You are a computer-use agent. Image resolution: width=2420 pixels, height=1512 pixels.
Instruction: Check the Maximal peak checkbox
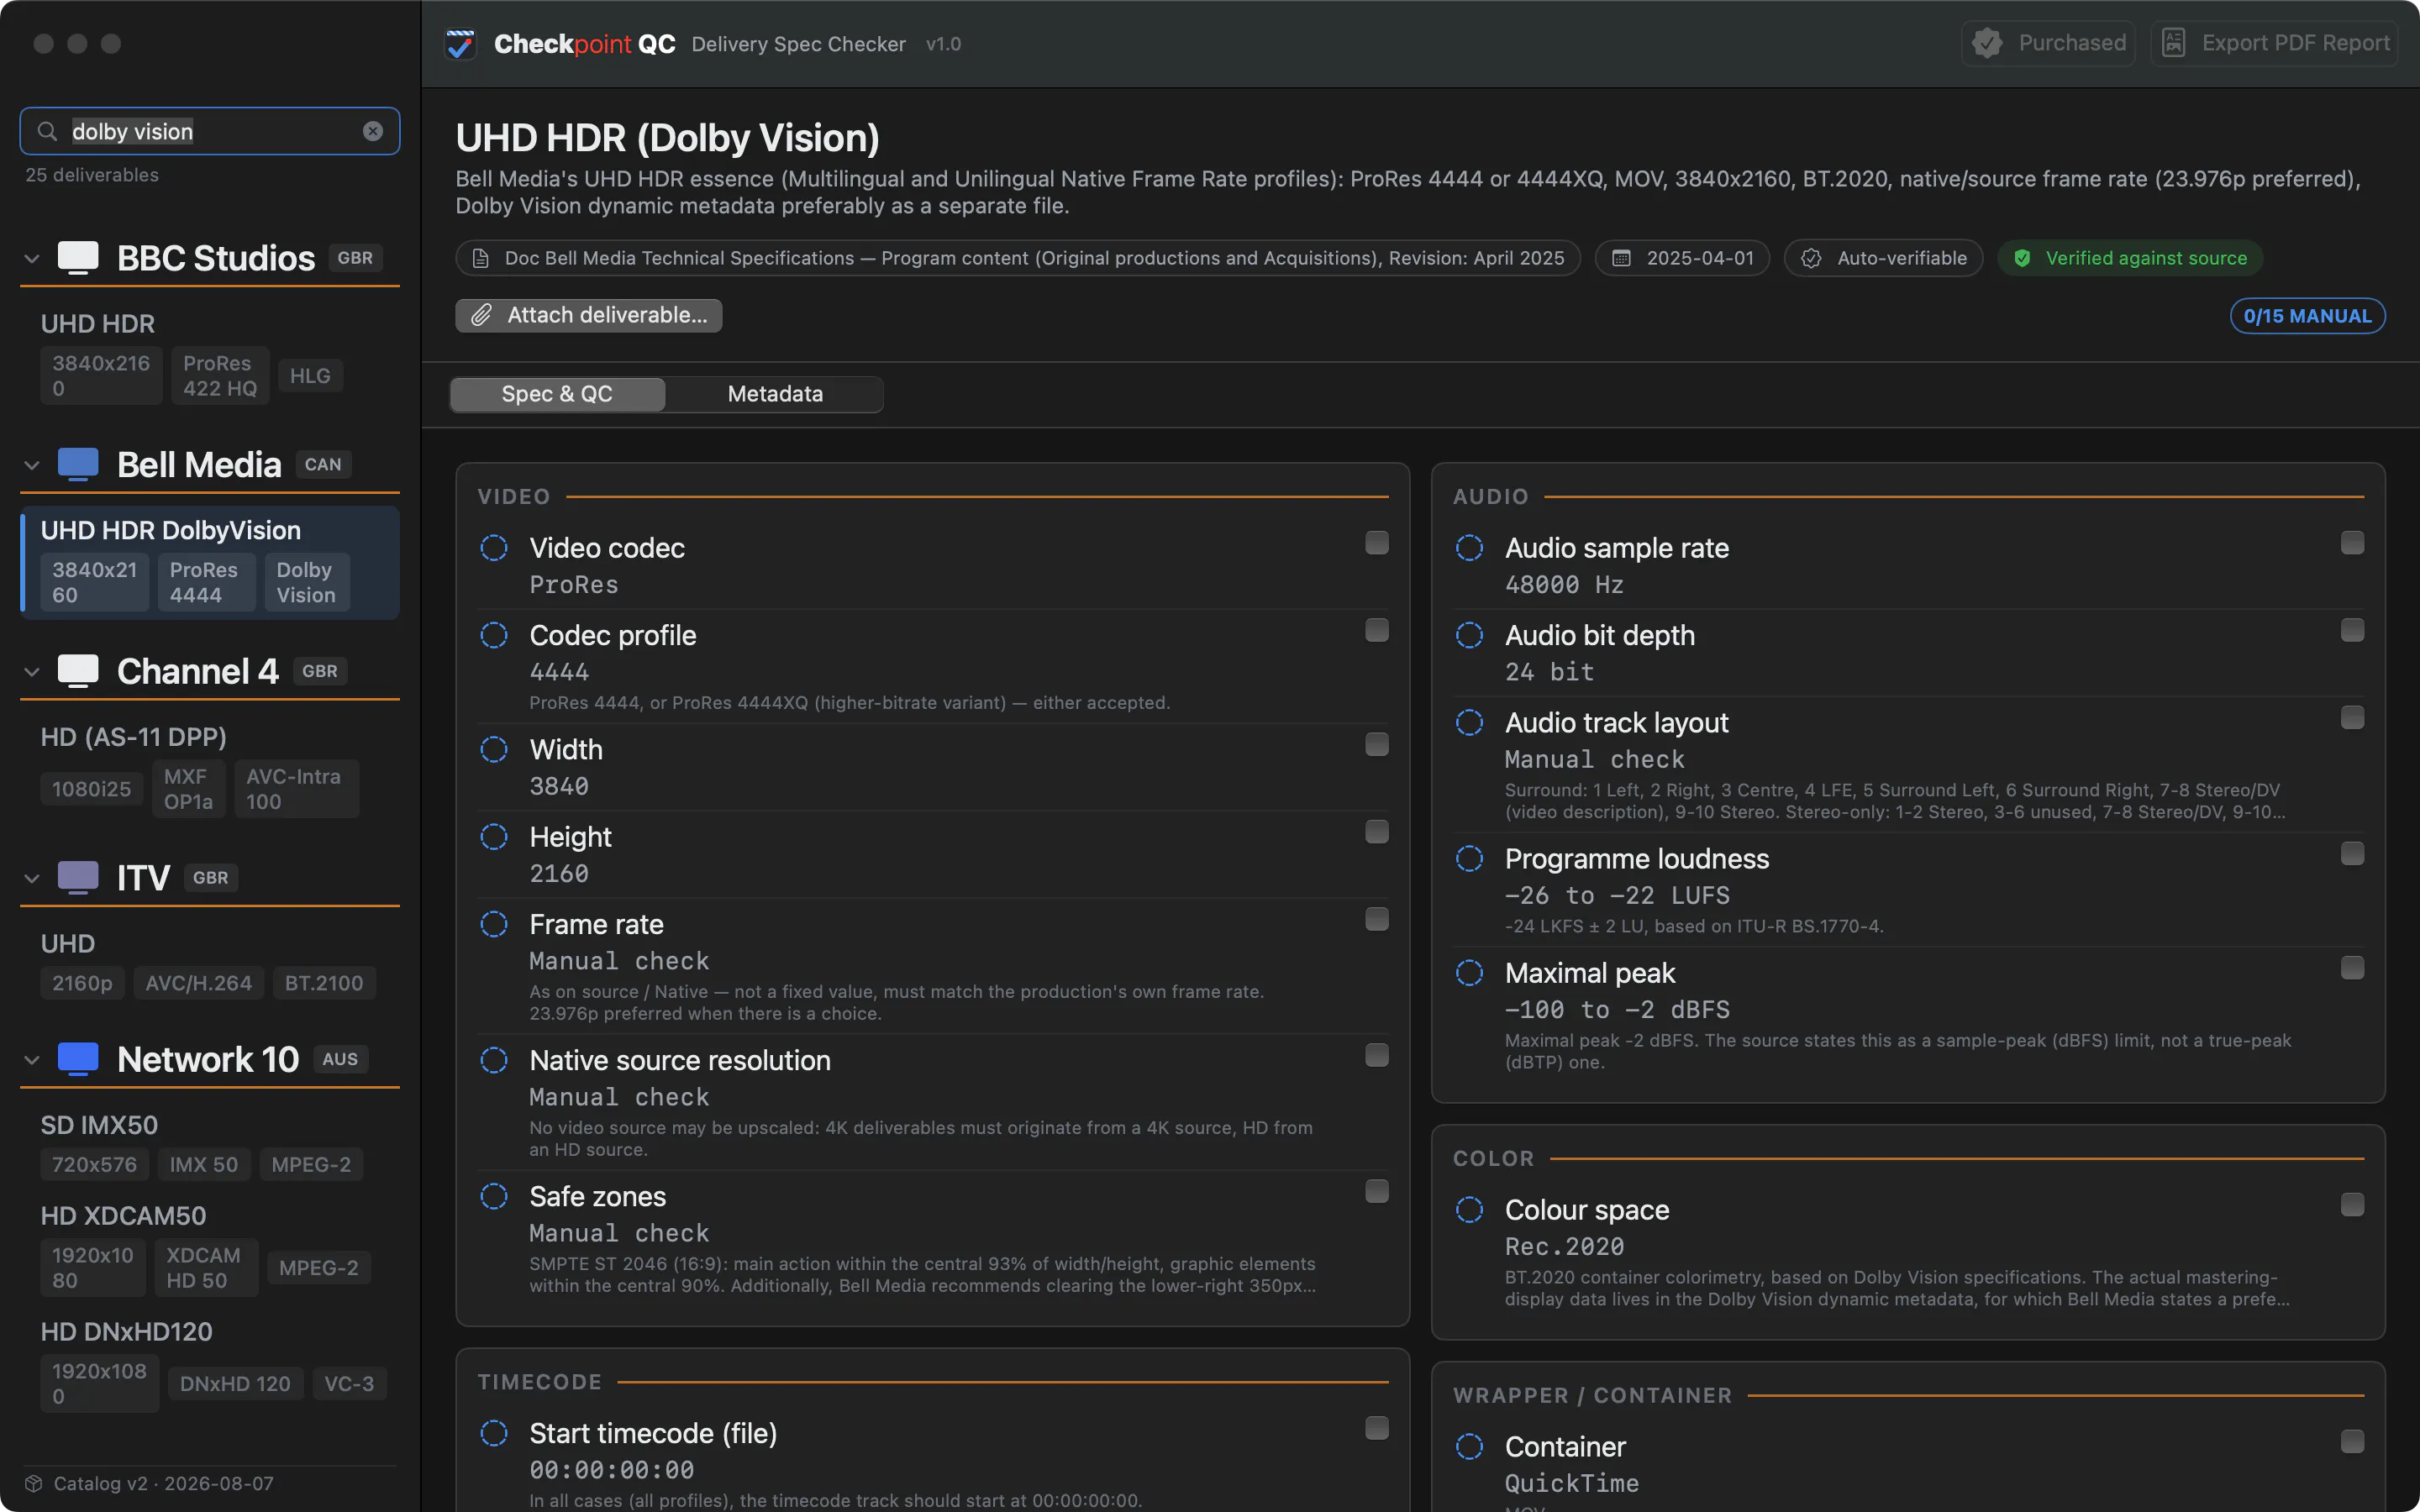pyautogui.click(x=2353, y=968)
